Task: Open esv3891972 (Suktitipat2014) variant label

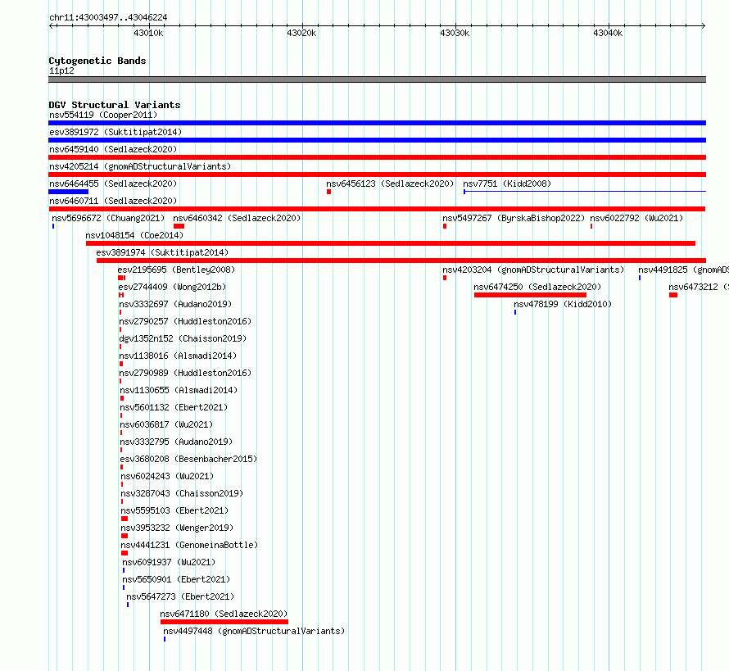Action: 115,132
